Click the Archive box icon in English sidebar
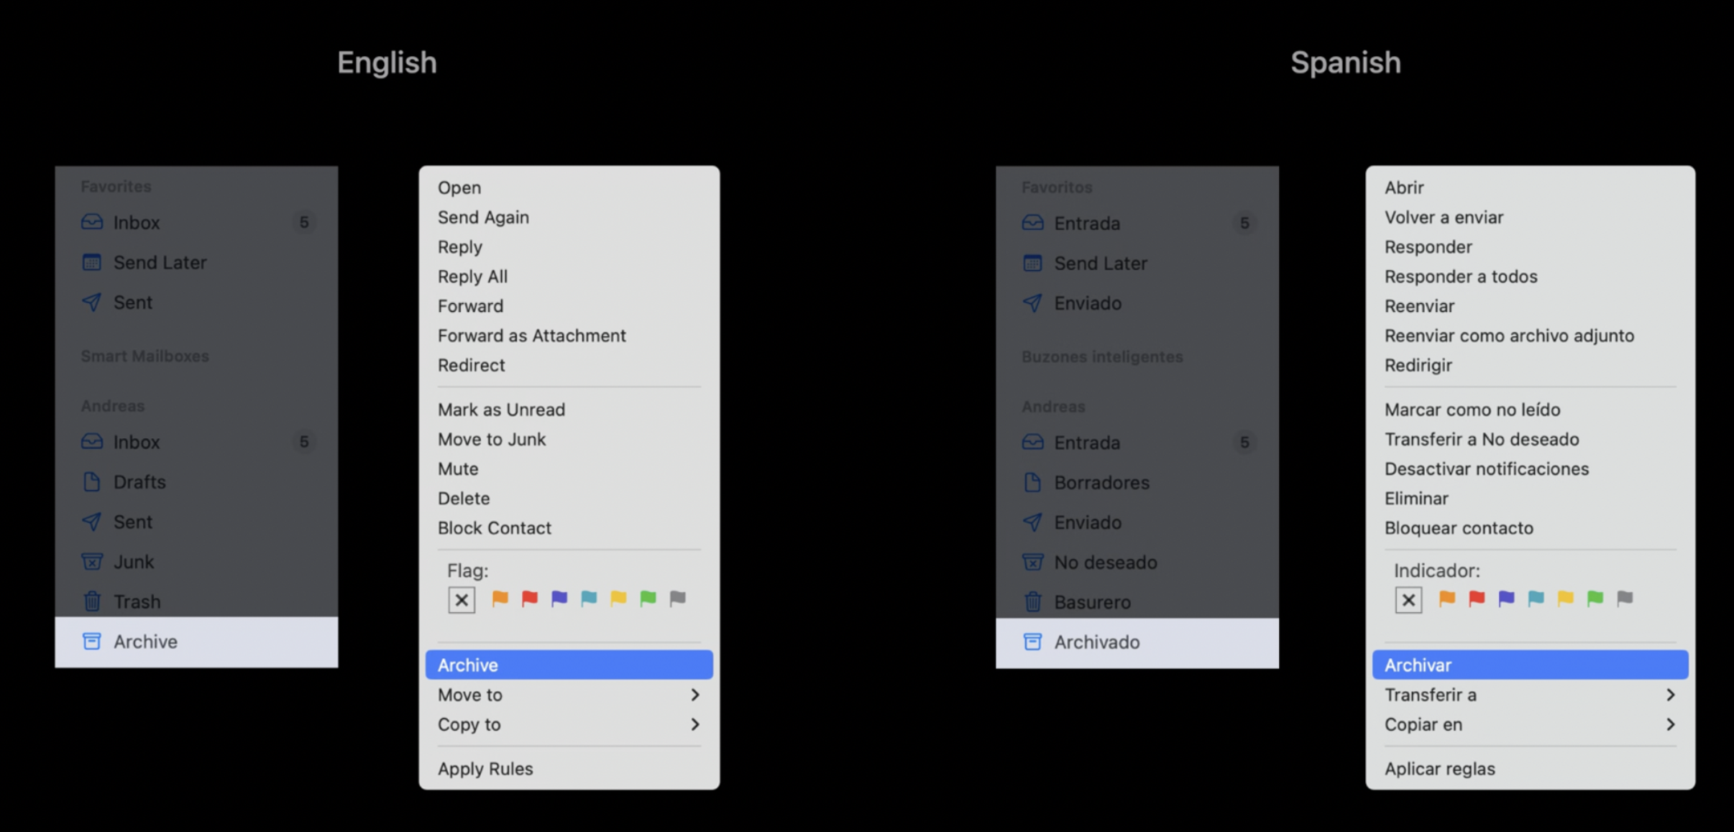This screenshot has width=1734, height=832. 92,641
